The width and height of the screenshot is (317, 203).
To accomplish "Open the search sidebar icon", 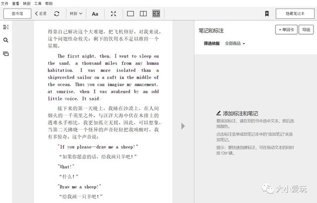I will pyautogui.click(x=6, y=40).
